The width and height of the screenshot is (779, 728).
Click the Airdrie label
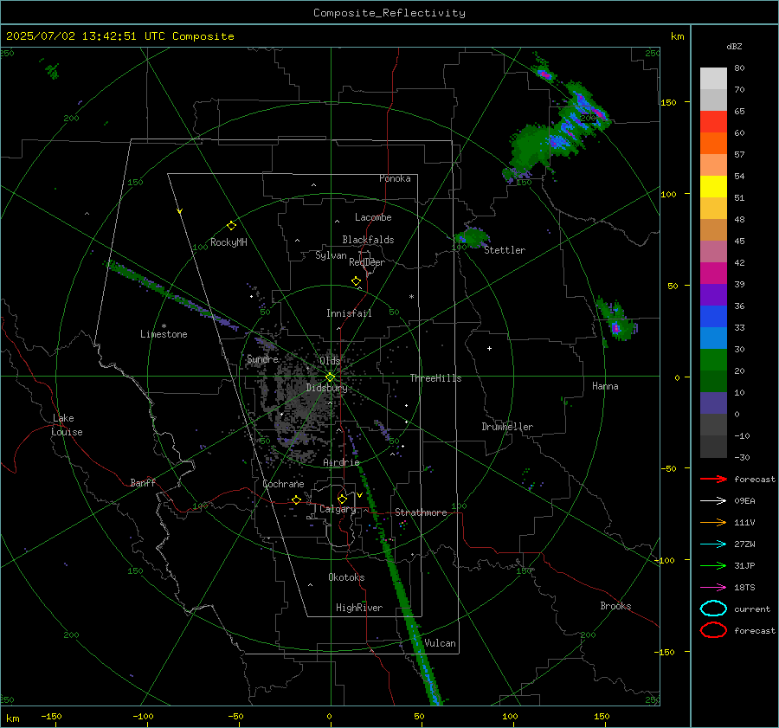[x=341, y=462]
